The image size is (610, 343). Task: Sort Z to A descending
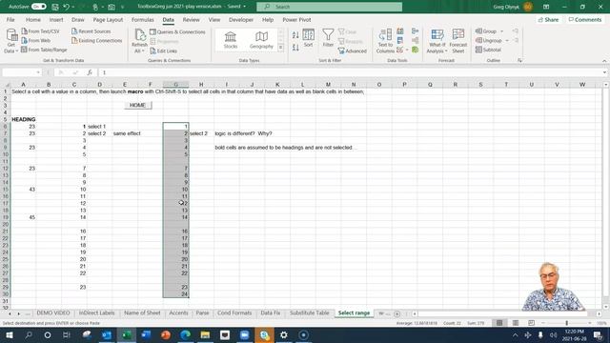point(295,48)
